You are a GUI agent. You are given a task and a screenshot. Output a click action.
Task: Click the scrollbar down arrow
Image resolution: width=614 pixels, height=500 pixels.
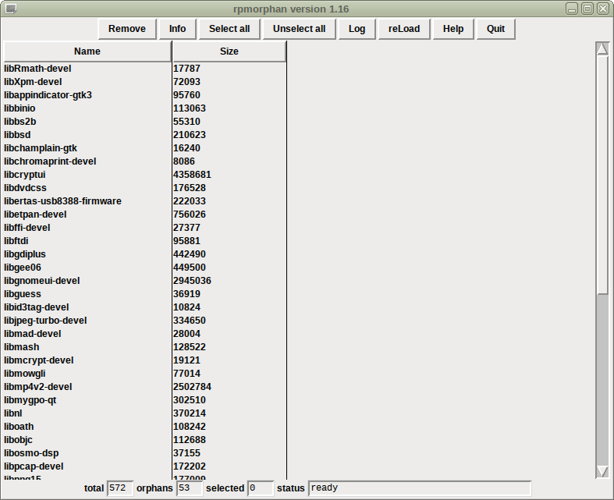point(602,471)
